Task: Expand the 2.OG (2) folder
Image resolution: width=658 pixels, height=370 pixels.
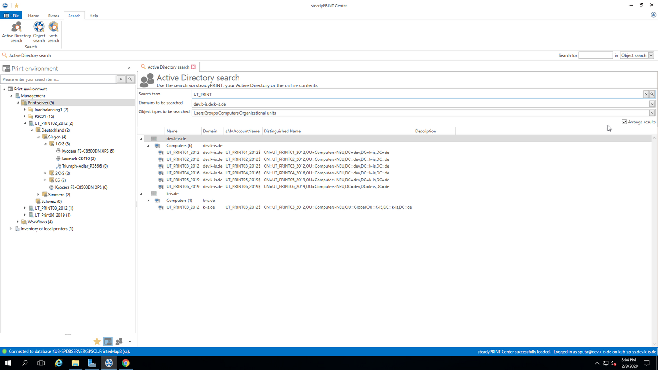Action: point(45,173)
